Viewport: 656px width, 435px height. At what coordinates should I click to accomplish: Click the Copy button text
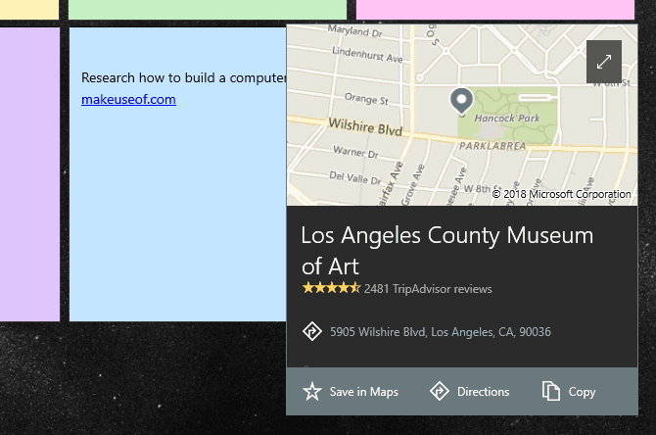[582, 392]
